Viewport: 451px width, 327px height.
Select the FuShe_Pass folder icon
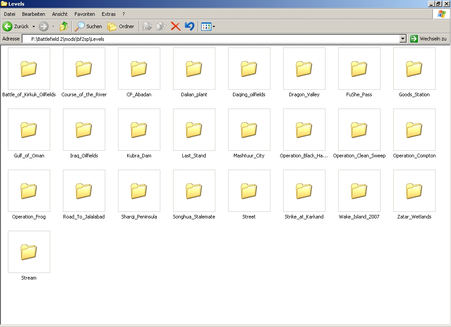point(359,69)
